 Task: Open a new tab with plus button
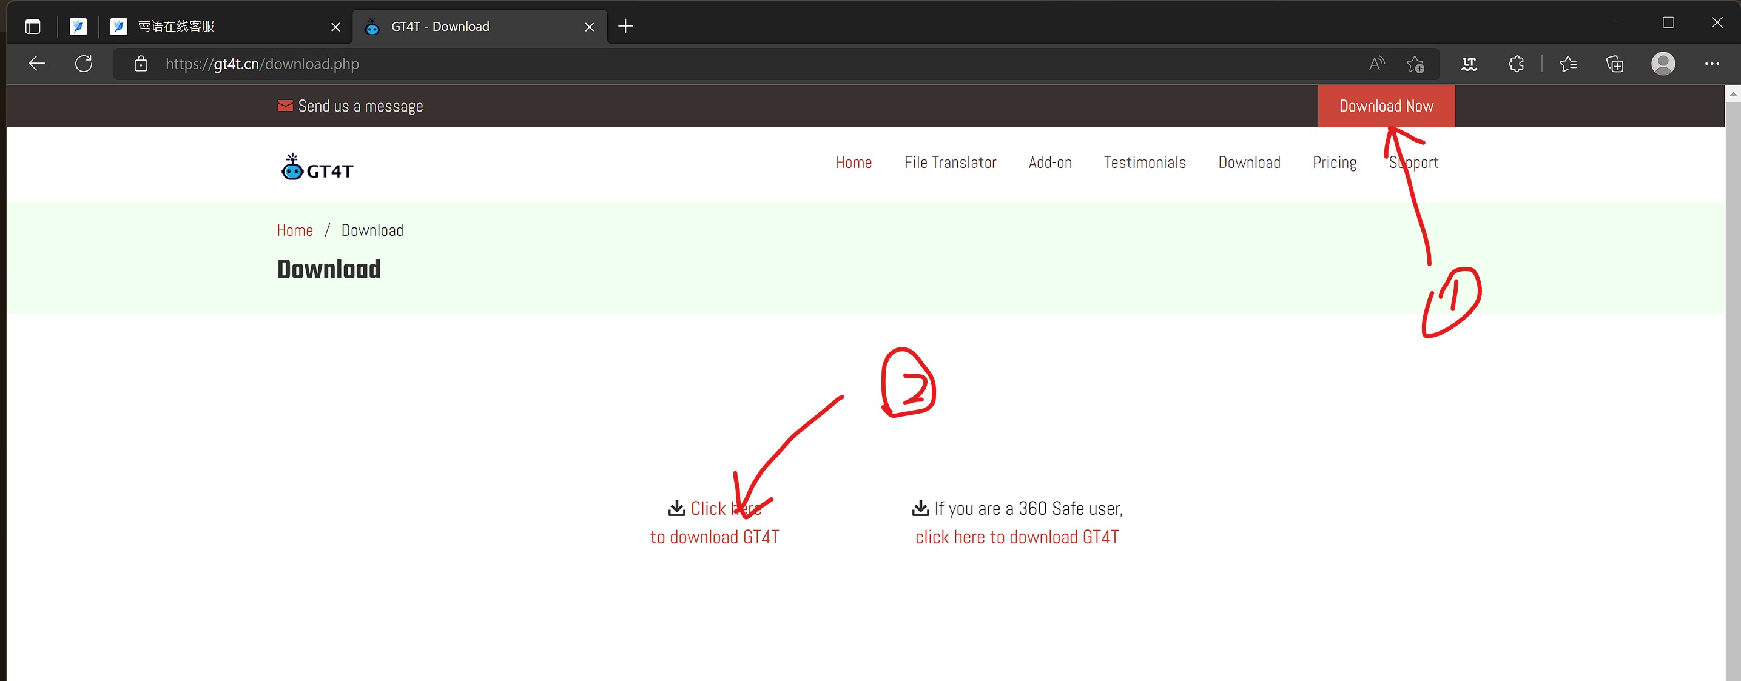626,26
